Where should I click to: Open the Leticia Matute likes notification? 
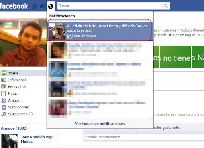click(100, 31)
